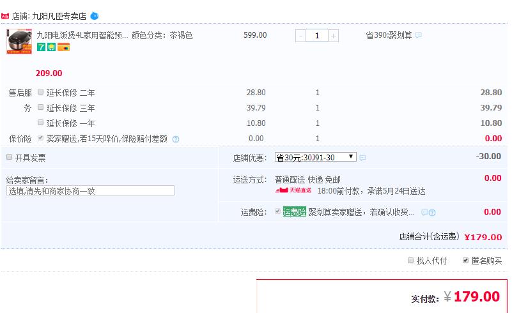Click the Tmall logo before store name

coord(5,16)
